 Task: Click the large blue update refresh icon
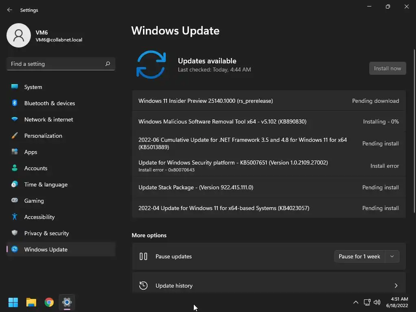pyautogui.click(x=151, y=65)
